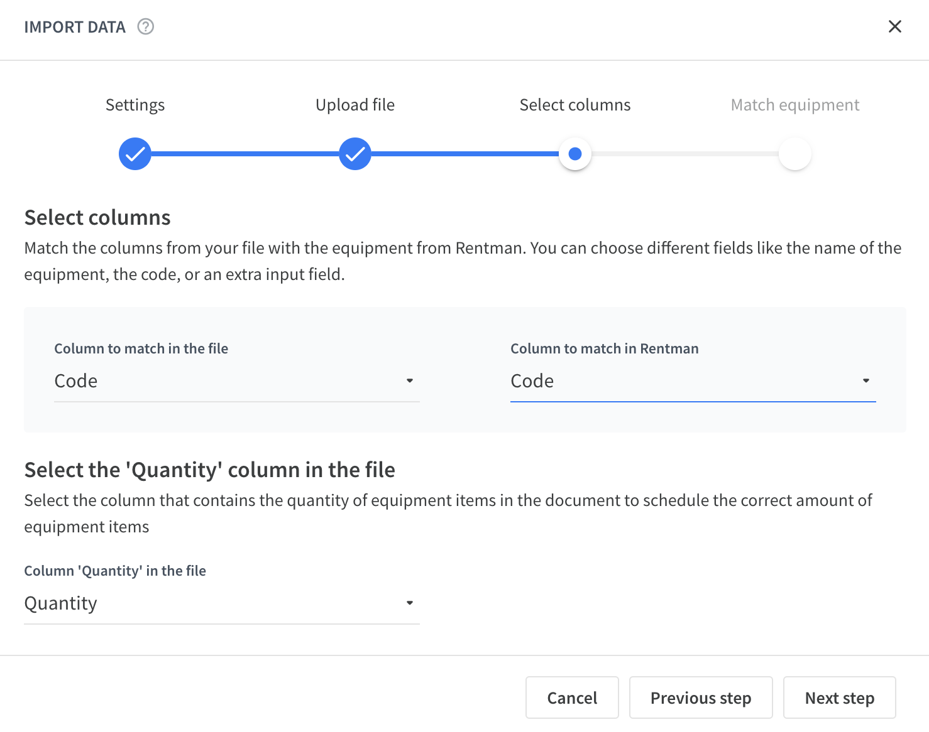The height and width of the screenshot is (732, 929).
Task: Click the completed Settings step checkmark
Action: click(x=135, y=154)
